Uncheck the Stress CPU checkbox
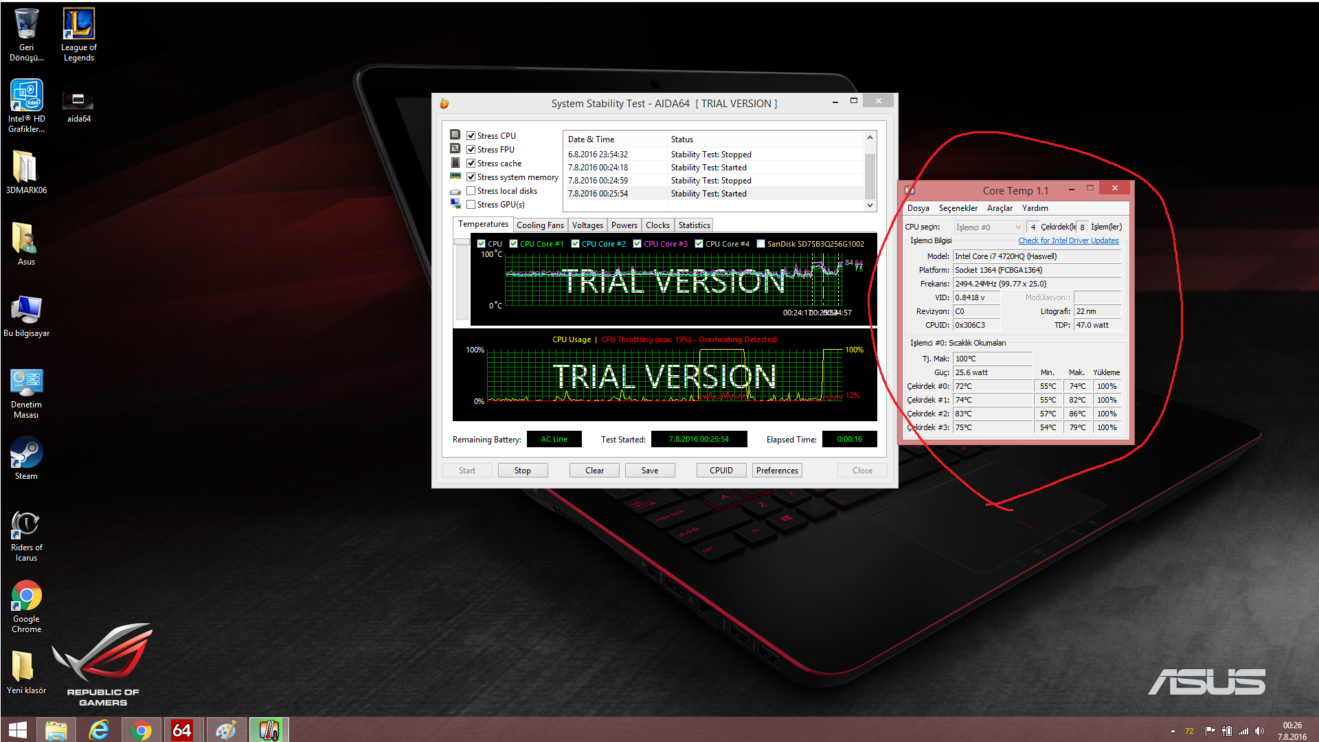Screen dimensions: 1319x742 pyautogui.click(x=471, y=136)
